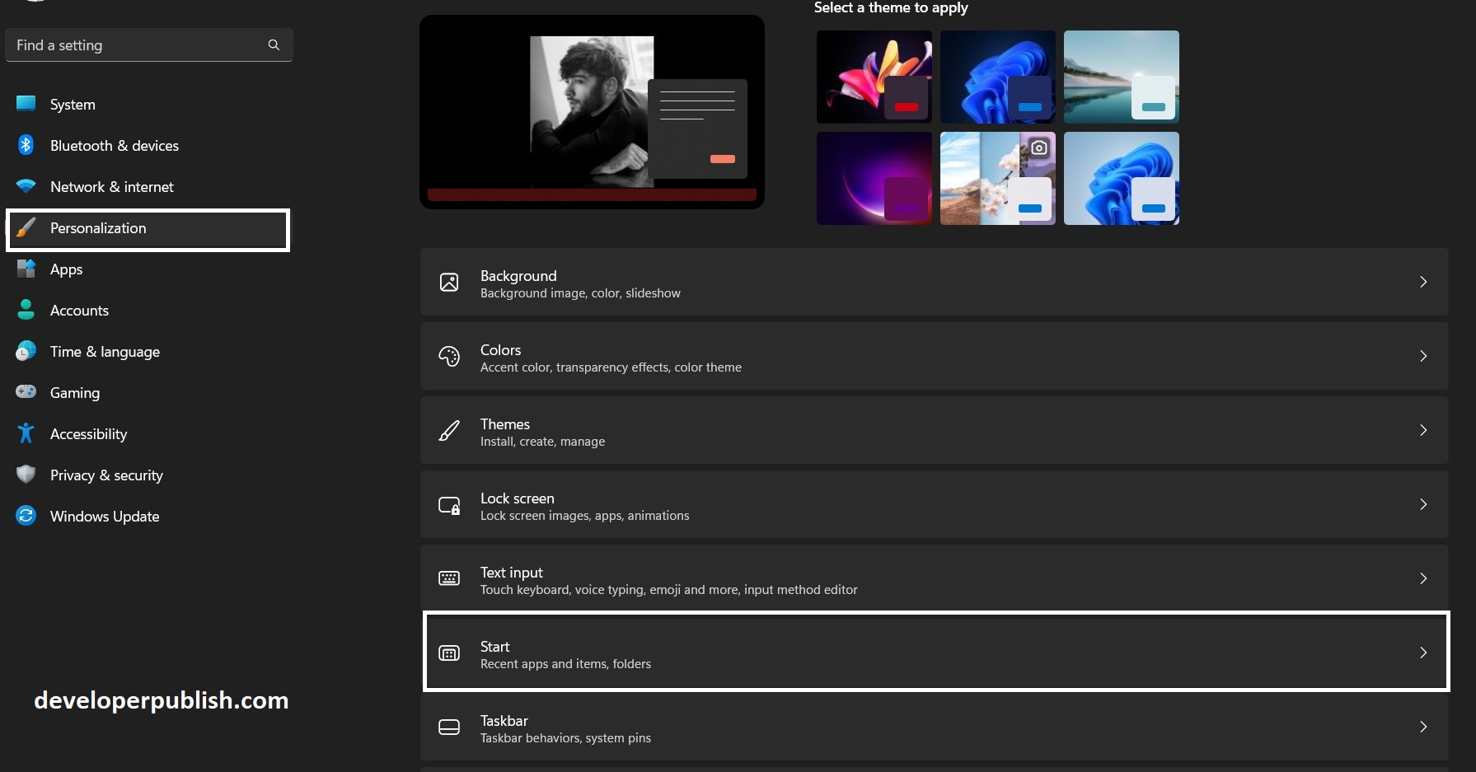
Task: Select System in the sidebar menu
Action: coord(72,104)
